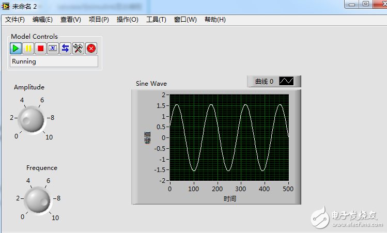
Task: Click the Running status field
Action: pyautogui.click(x=54, y=61)
